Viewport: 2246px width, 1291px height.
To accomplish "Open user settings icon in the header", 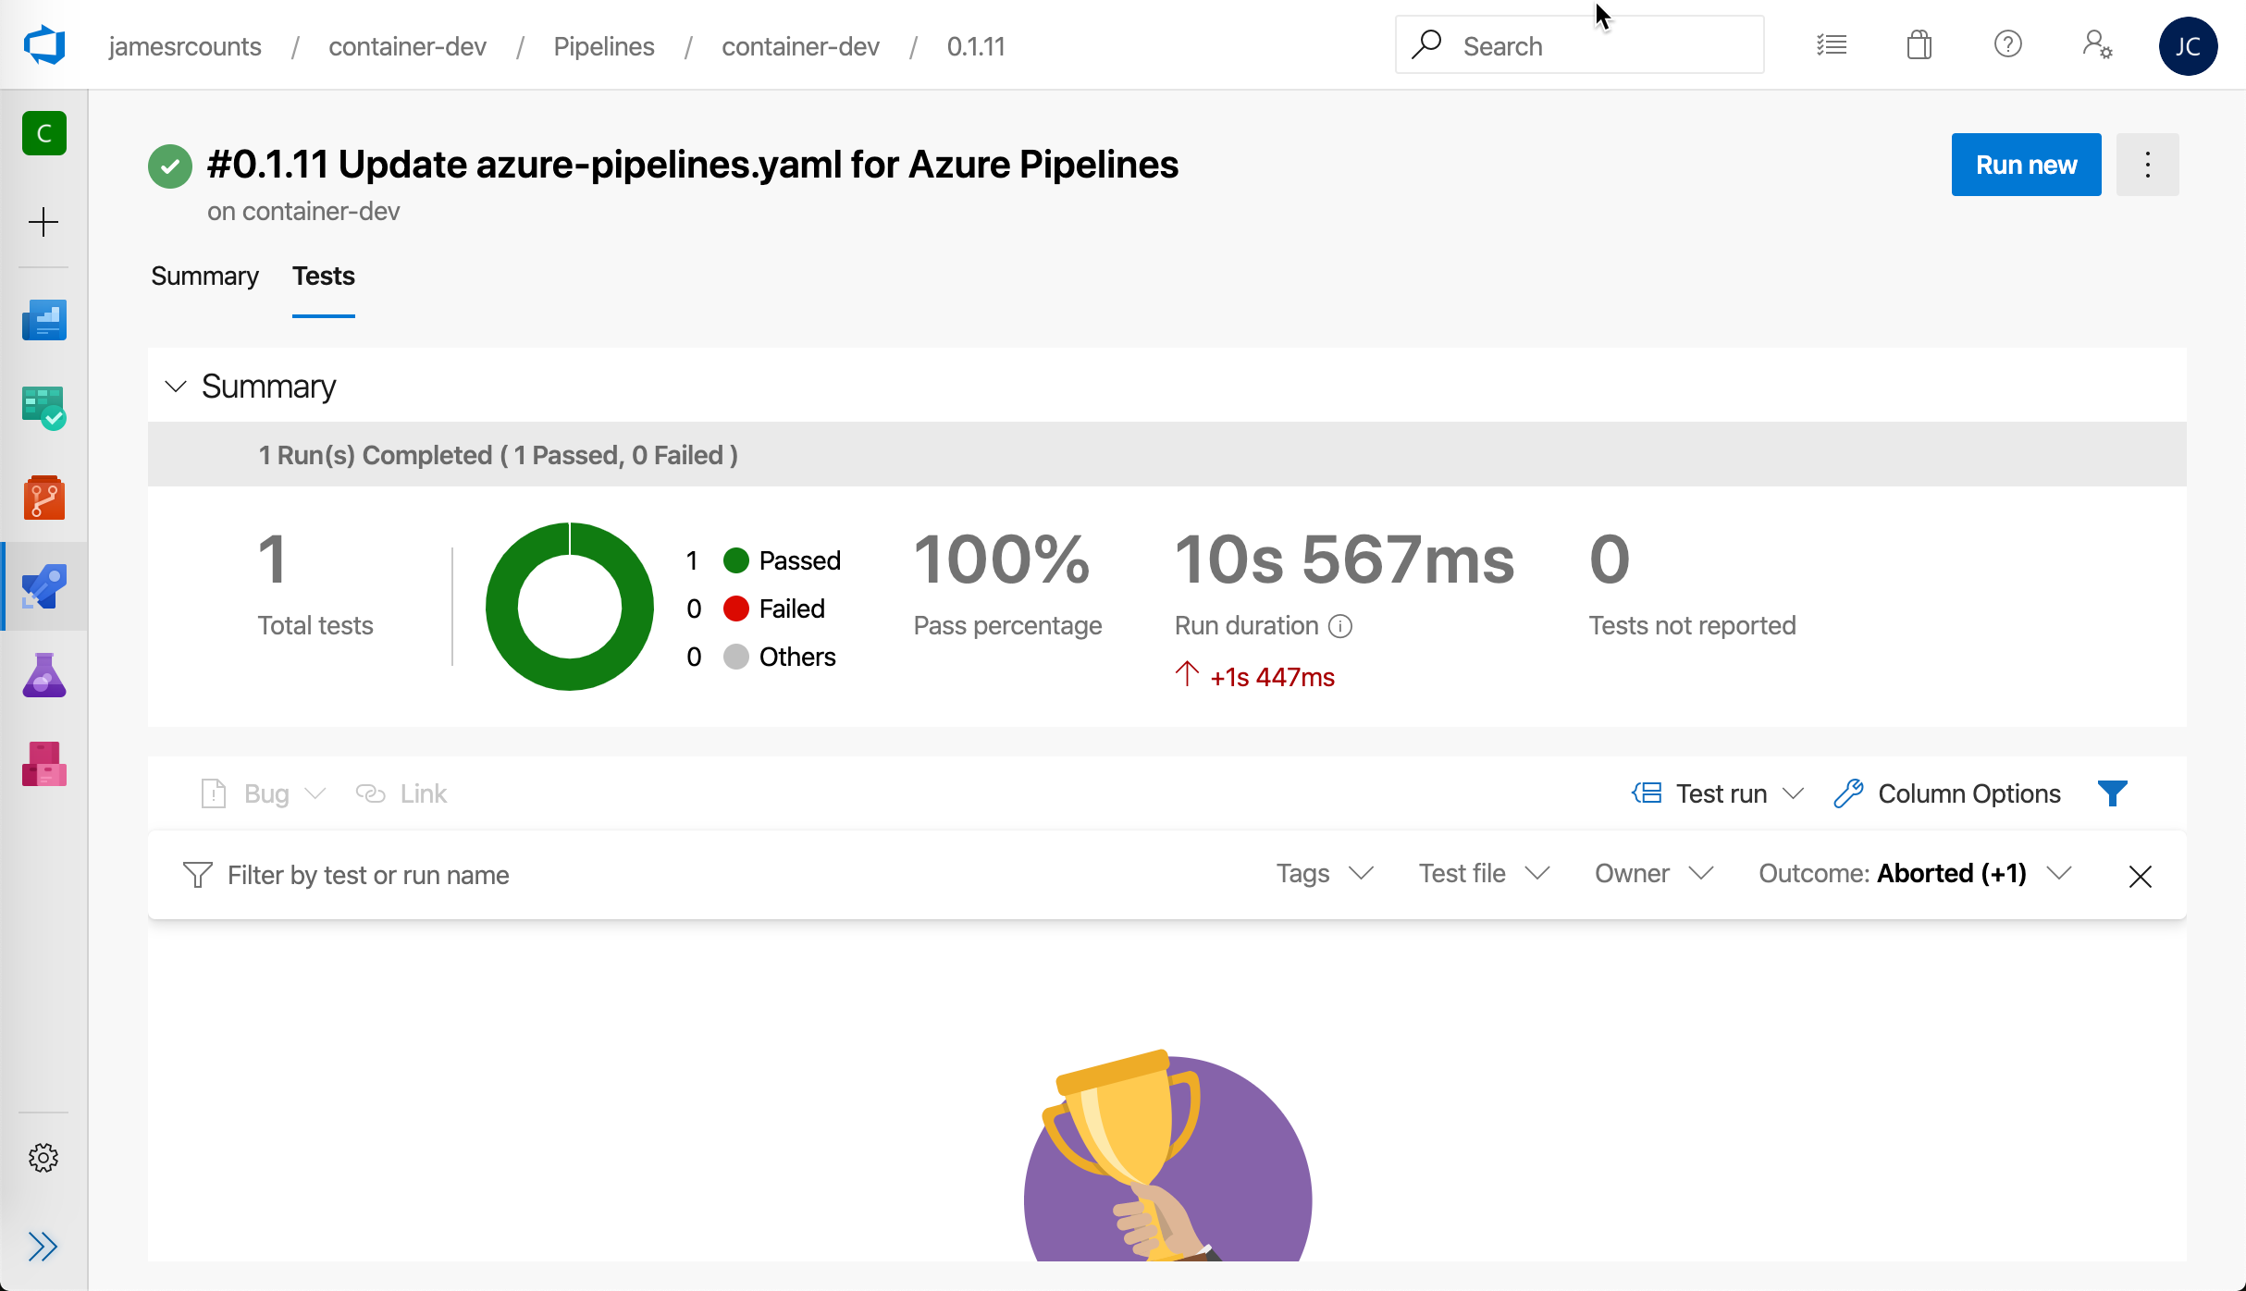I will [2097, 44].
